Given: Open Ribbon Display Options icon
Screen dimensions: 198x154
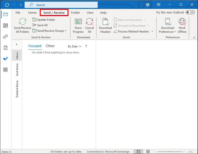Looking at the screenshot, I should (x=158, y=5).
